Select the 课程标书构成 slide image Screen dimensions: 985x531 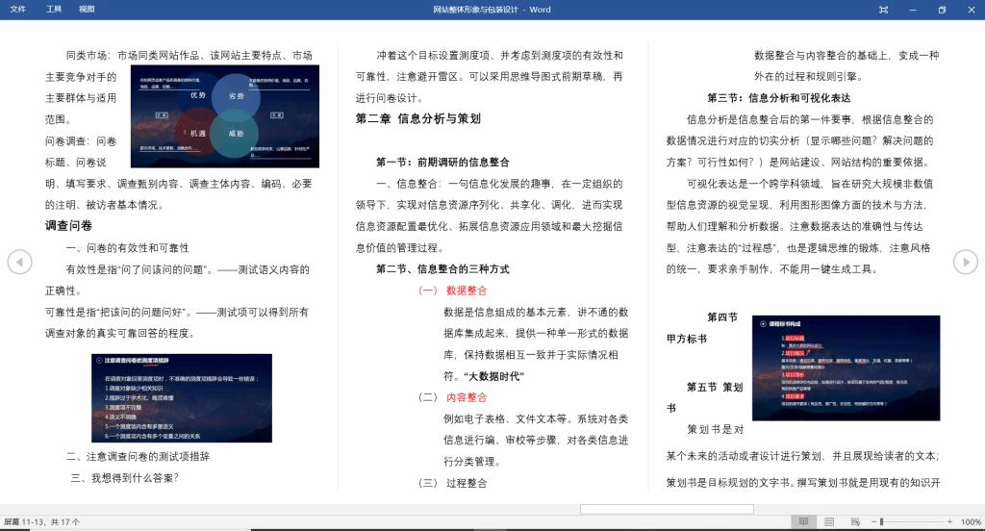click(846, 367)
